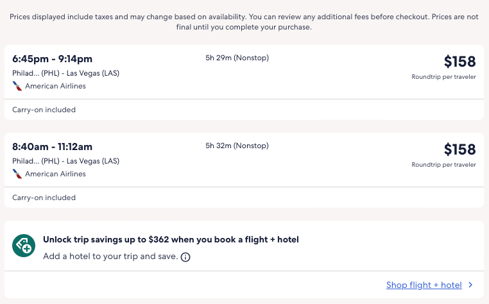Select the 6:45pm - 9:14pm flight

52,60
